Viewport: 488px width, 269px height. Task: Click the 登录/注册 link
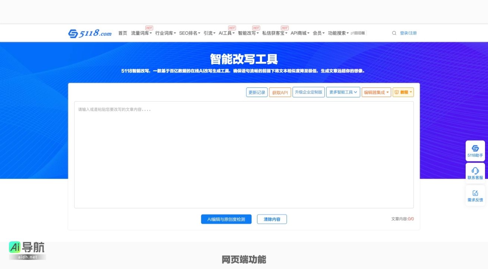pos(409,33)
